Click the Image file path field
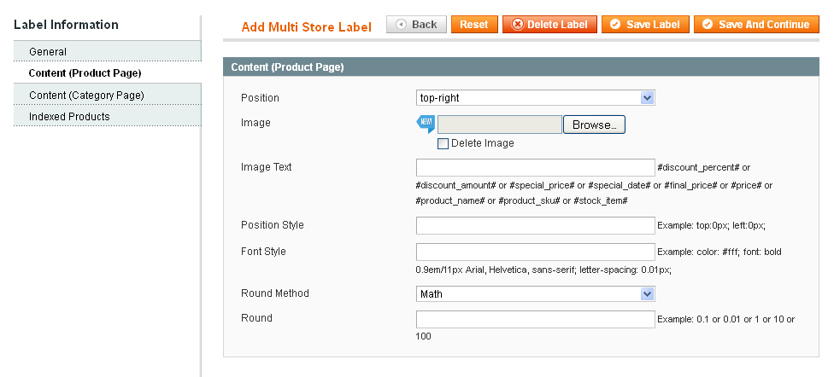Viewport: 834px width, 377px height. [x=499, y=125]
